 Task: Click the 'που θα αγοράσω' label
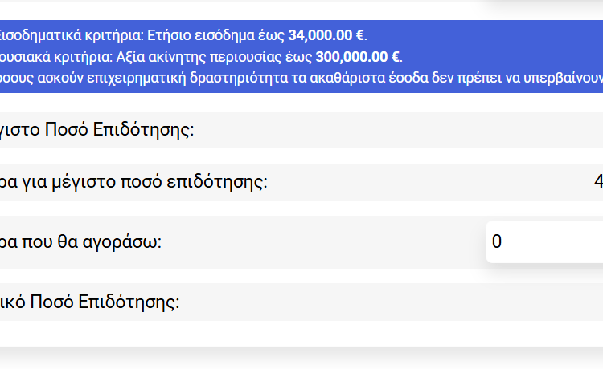point(80,241)
